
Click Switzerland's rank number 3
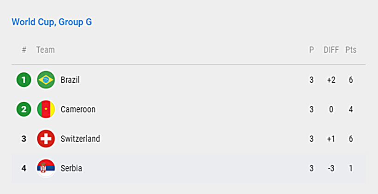[x=24, y=139]
